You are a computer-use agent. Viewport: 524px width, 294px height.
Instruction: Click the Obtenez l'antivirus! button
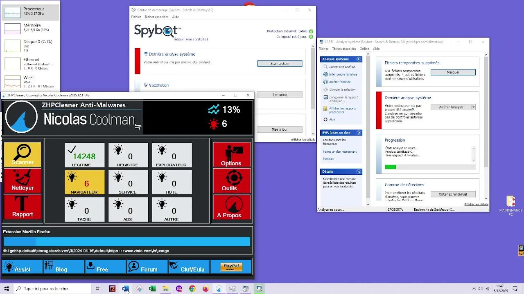tap(453, 194)
